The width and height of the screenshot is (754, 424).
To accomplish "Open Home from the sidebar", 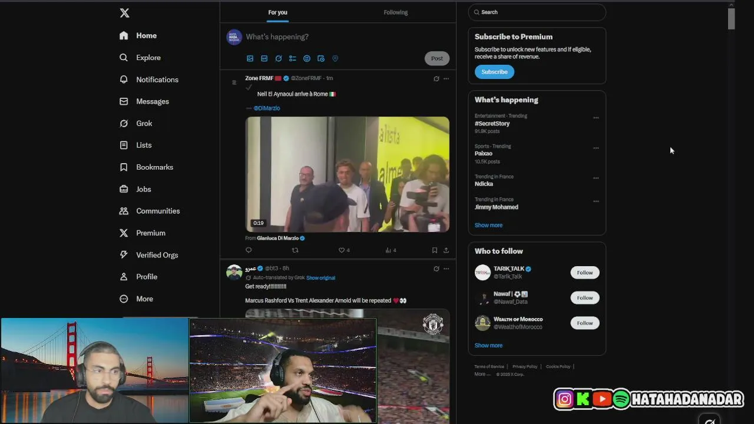I will (138, 35).
